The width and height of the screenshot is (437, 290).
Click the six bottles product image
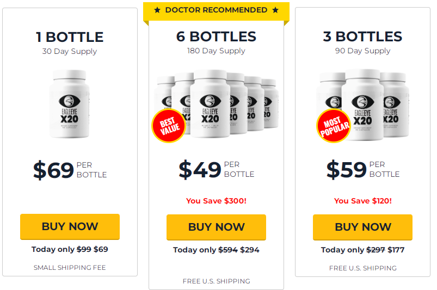[x=216, y=104]
